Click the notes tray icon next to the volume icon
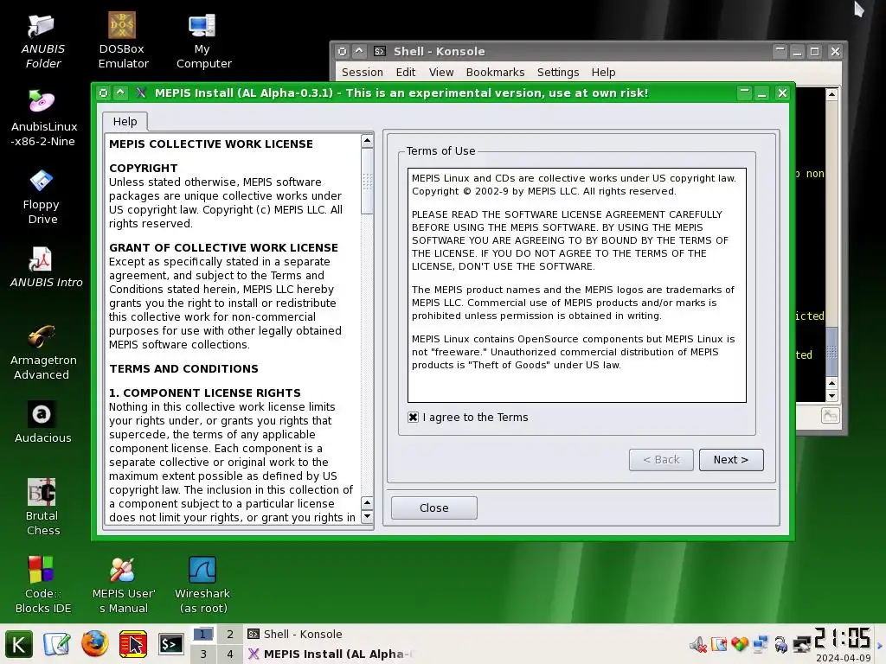Screen dimensions: 886x664 (x=719, y=644)
